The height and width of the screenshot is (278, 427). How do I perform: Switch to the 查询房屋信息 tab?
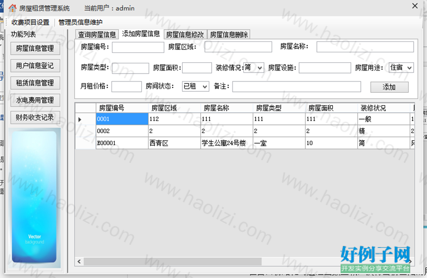click(97, 35)
